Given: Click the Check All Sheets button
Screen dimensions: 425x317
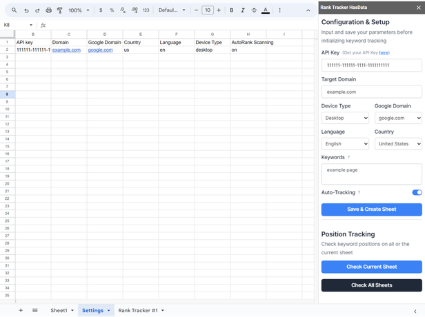Looking at the screenshot, I should 372,285.
